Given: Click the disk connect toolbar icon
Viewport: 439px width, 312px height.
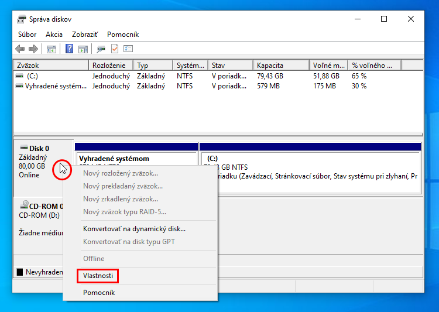Looking at the screenshot, I should 101,49.
